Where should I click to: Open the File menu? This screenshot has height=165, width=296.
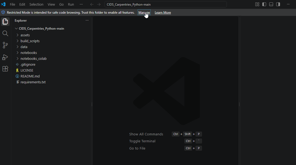[x=13, y=4]
